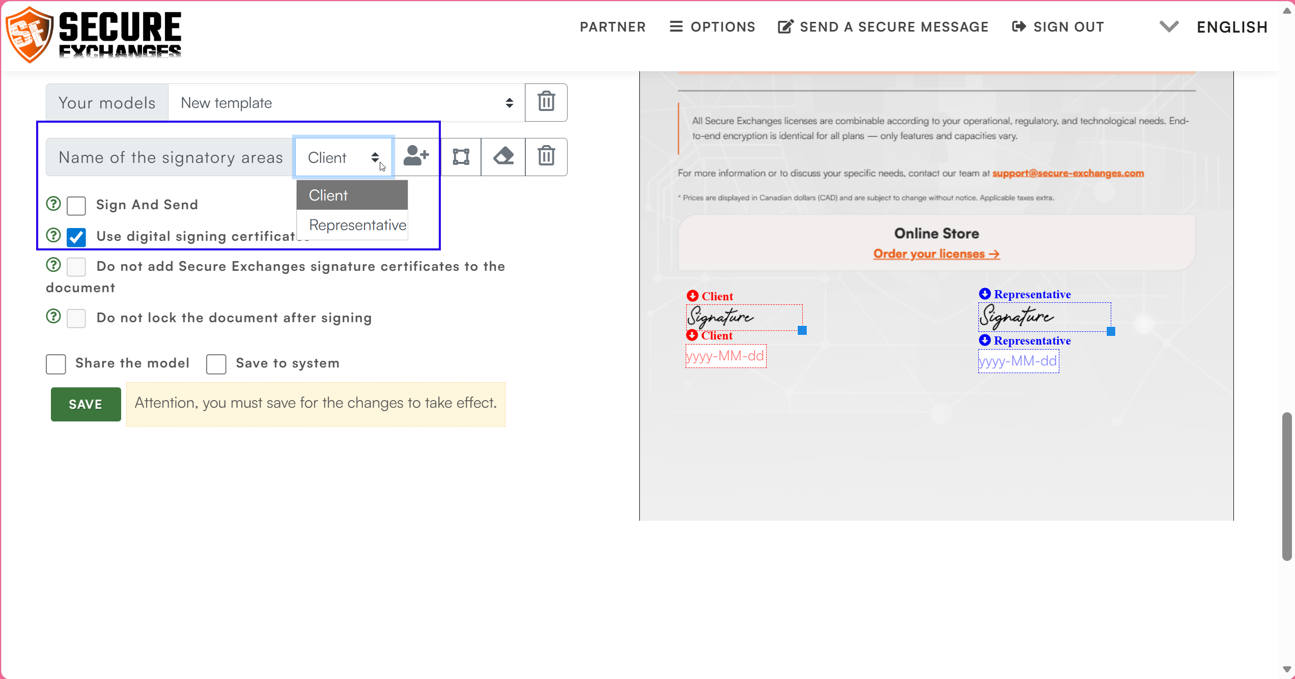The width and height of the screenshot is (1295, 679).
Task: Click blue resize handle on Representative signature
Action: click(x=1111, y=331)
